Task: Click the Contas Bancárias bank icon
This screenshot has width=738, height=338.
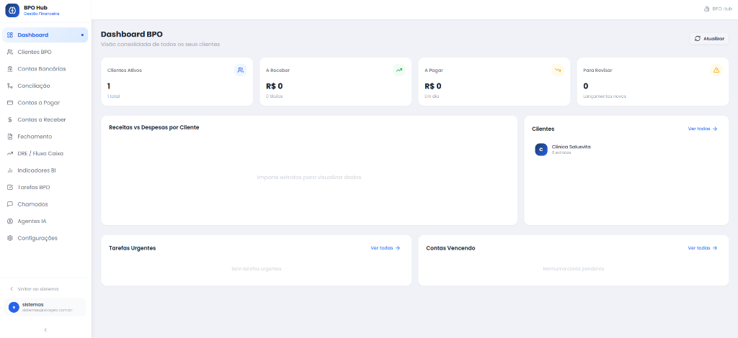Action: [10, 69]
